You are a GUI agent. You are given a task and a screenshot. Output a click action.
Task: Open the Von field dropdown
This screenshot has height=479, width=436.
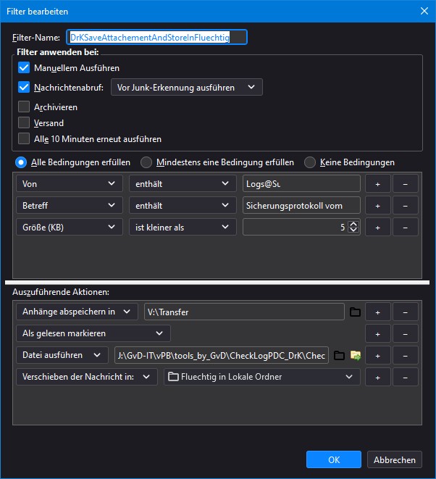(x=70, y=183)
